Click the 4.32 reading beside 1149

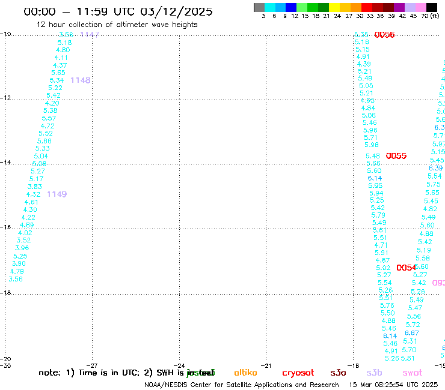33,194
